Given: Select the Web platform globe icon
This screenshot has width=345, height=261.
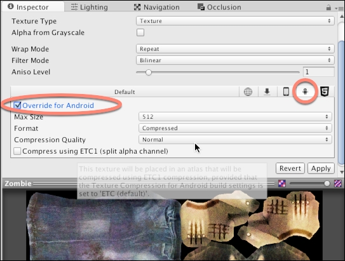Looking at the screenshot, I should pos(248,91).
